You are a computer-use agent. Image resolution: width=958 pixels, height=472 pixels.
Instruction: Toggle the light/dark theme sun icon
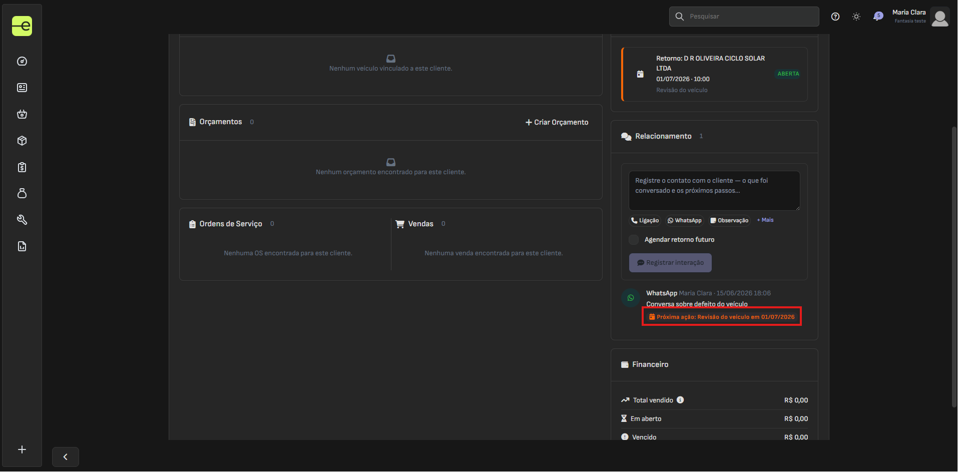pos(856,17)
